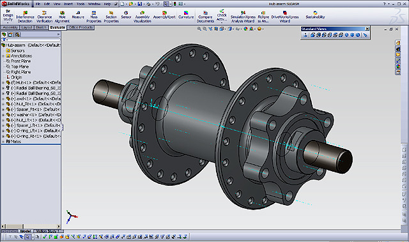
Task: Click the Section View icon
Action: (x=216, y=29)
